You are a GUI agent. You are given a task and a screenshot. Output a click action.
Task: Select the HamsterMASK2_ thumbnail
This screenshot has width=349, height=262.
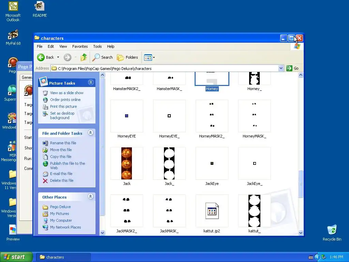(127, 78)
